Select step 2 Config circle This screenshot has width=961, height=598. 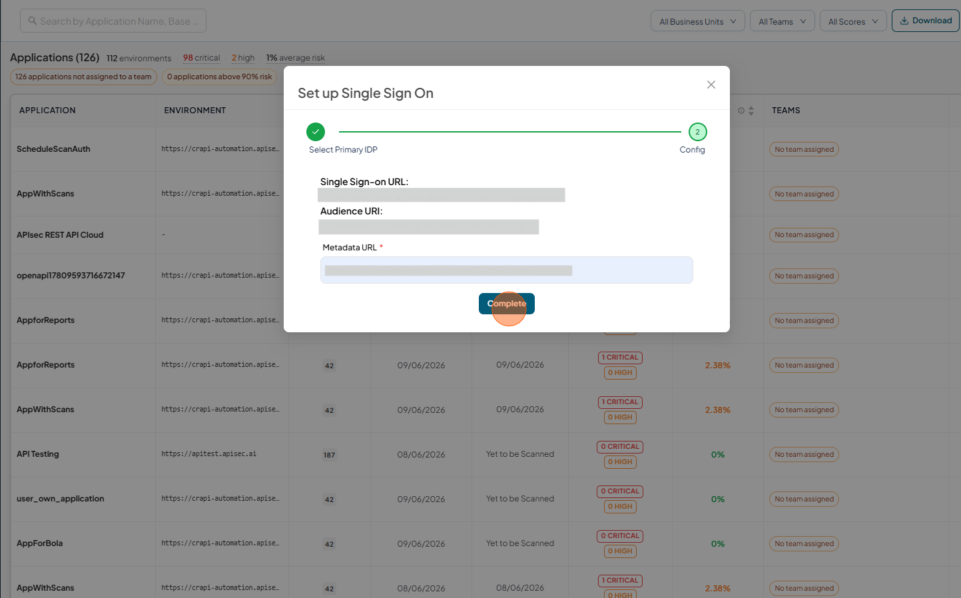point(698,132)
